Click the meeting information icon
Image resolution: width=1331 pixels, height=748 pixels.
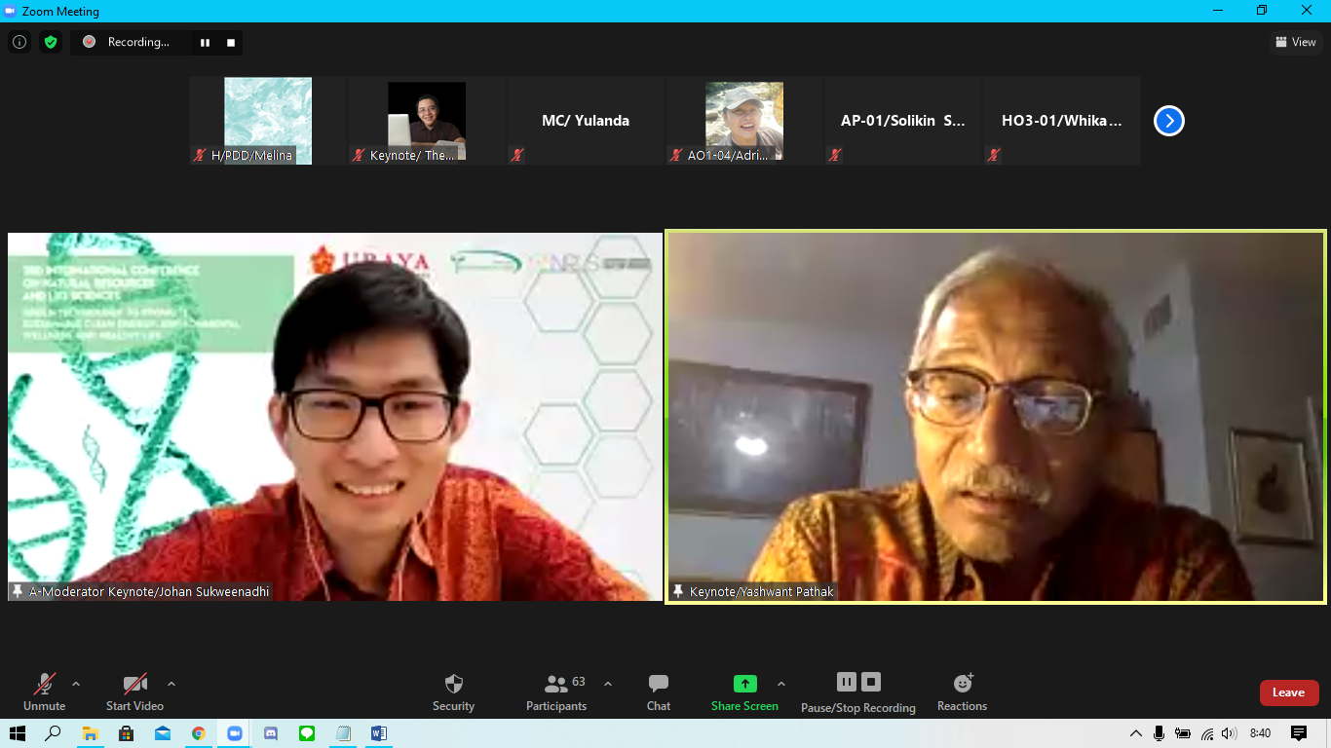click(x=19, y=42)
